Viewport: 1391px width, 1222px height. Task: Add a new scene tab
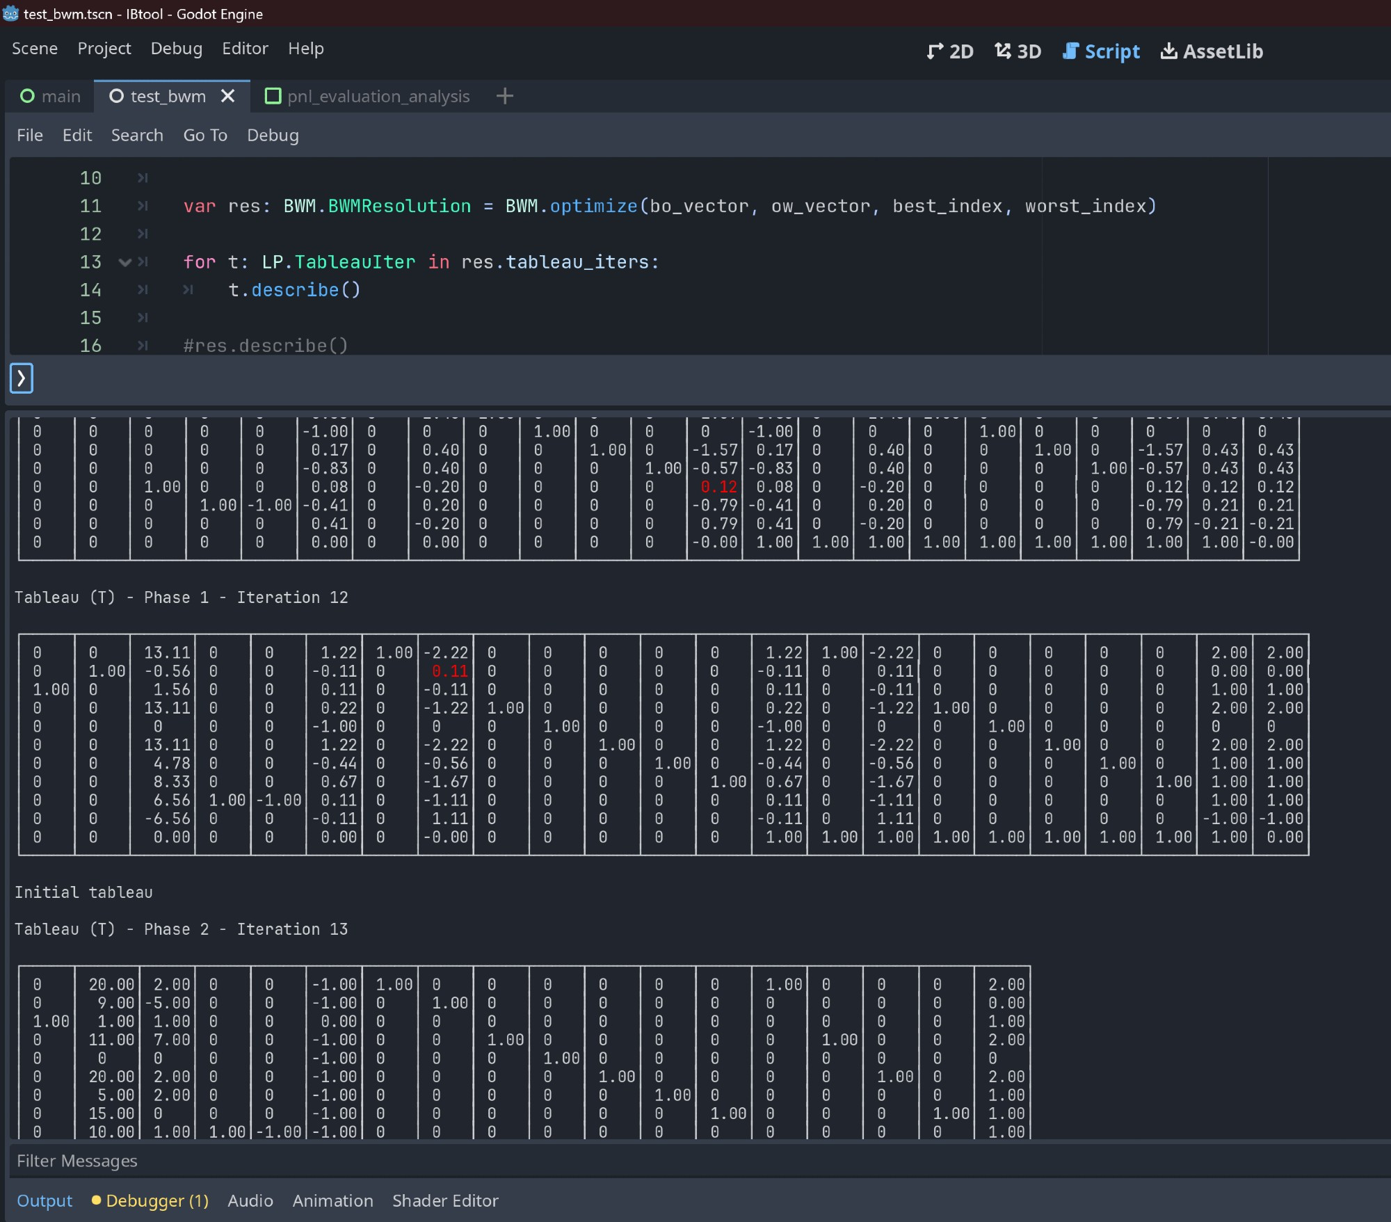[505, 96]
